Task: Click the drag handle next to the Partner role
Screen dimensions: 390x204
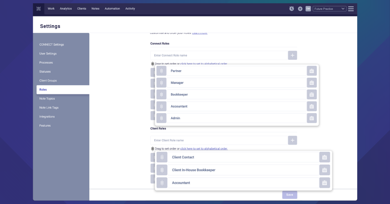Action: point(161,70)
